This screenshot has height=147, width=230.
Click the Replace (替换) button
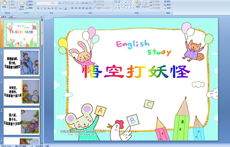coord(168,5)
